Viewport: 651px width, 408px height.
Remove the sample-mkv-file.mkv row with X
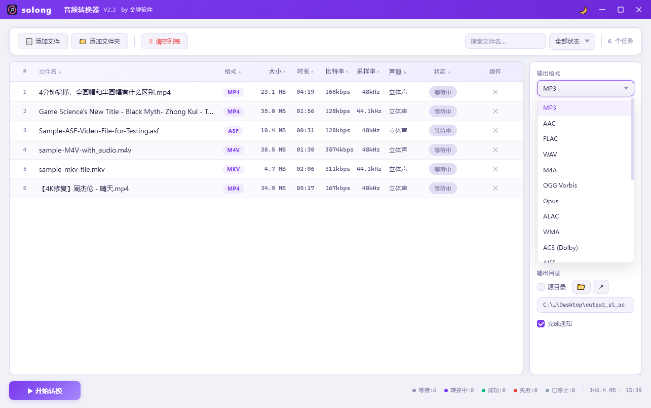pos(495,169)
